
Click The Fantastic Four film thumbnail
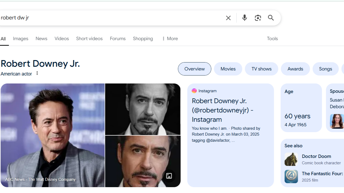tap(291, 177)
